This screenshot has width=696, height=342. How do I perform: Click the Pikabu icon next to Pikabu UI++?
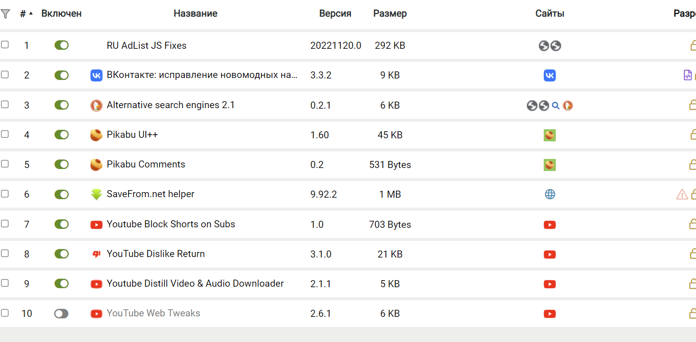tap(96, 135)
